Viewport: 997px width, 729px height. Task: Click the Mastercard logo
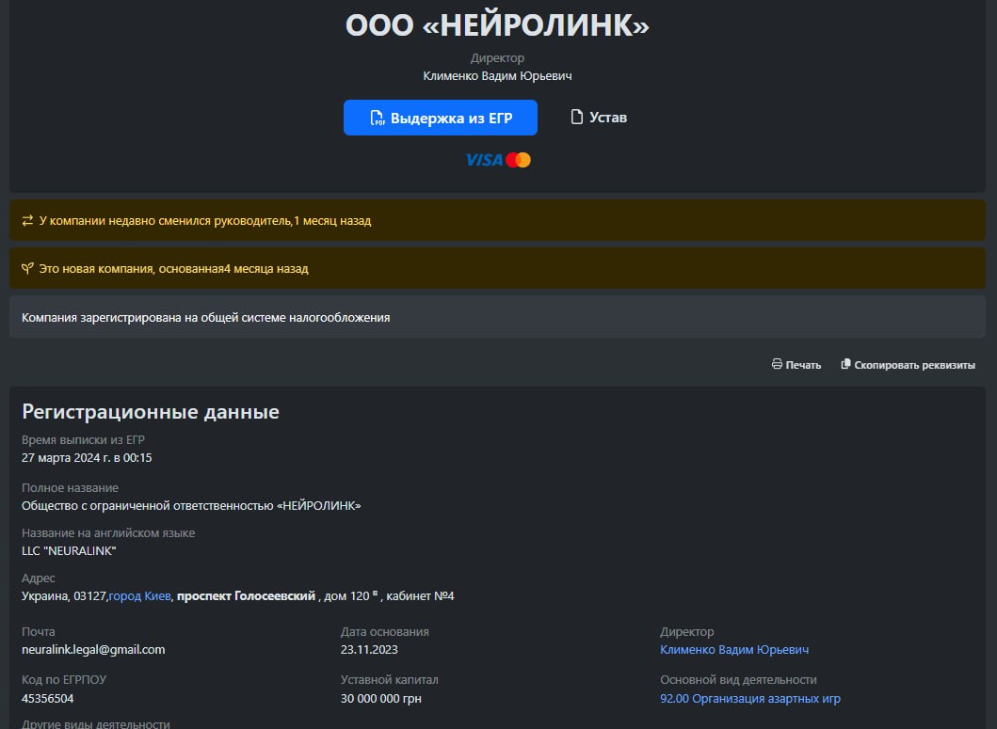point(518,160)
